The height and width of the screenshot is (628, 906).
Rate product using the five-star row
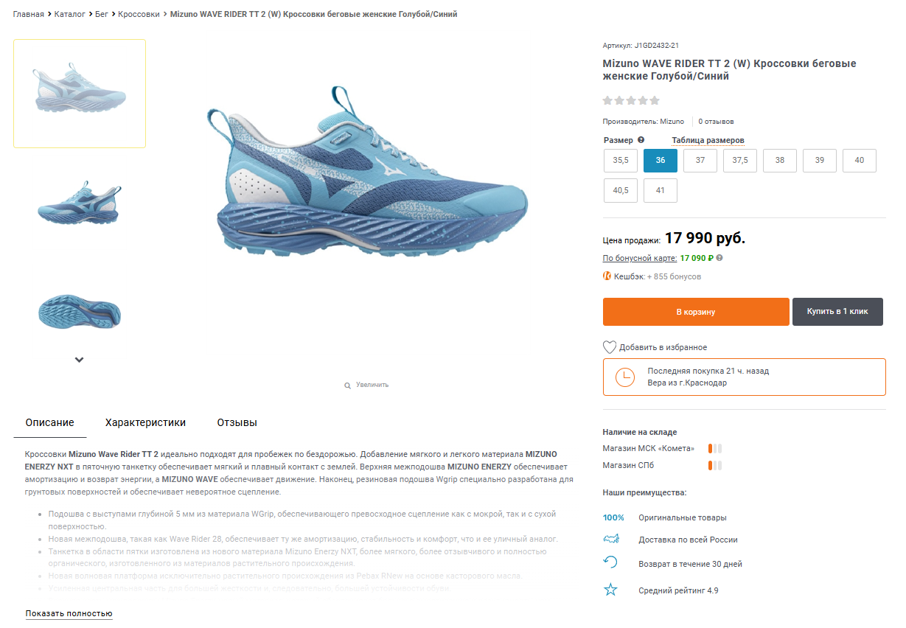(x=631, y=101)
